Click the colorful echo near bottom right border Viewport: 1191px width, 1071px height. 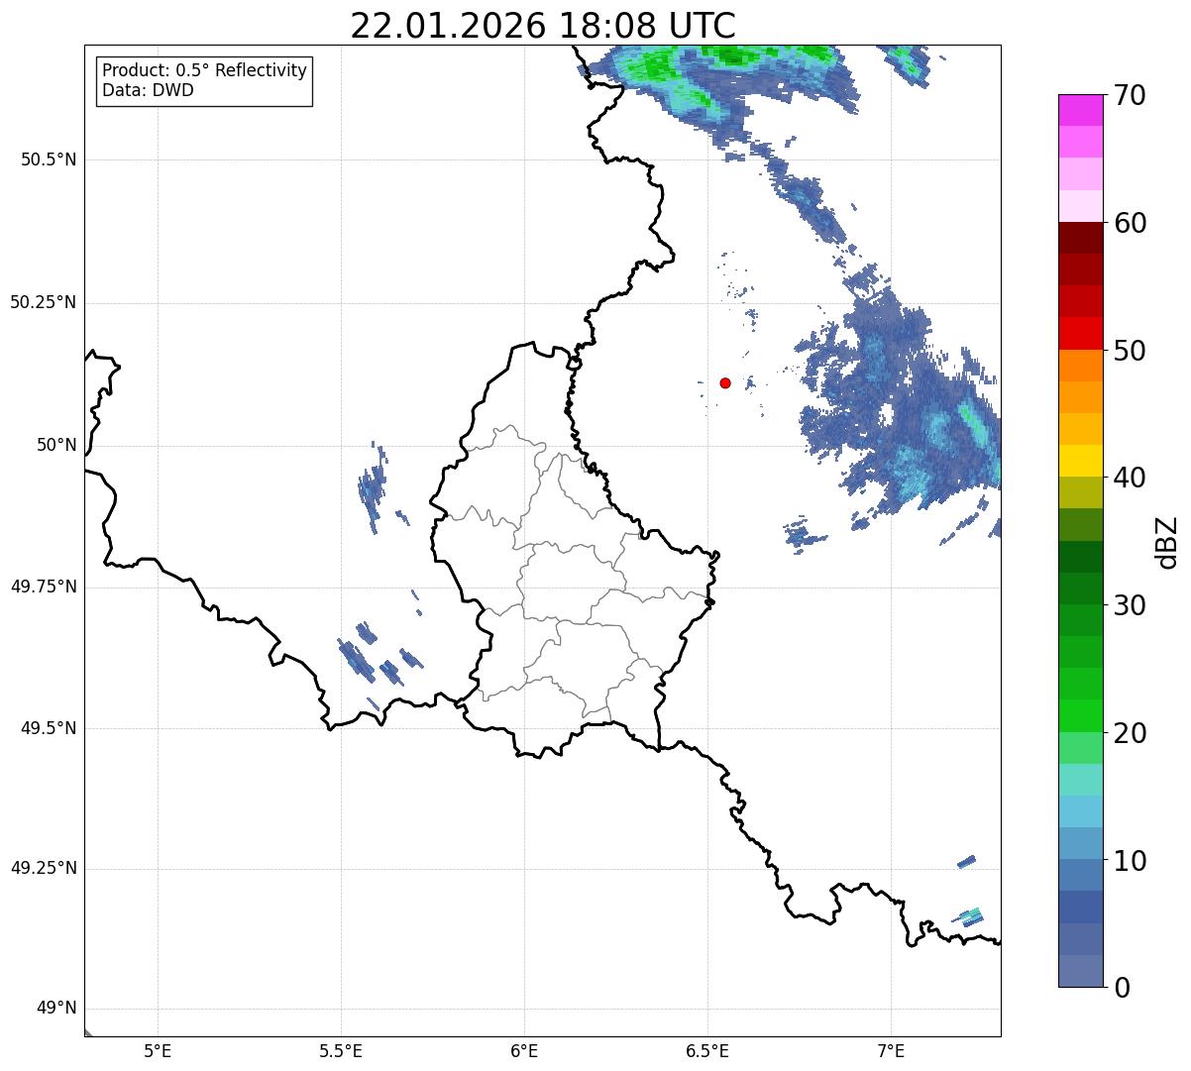pos(969,915)
